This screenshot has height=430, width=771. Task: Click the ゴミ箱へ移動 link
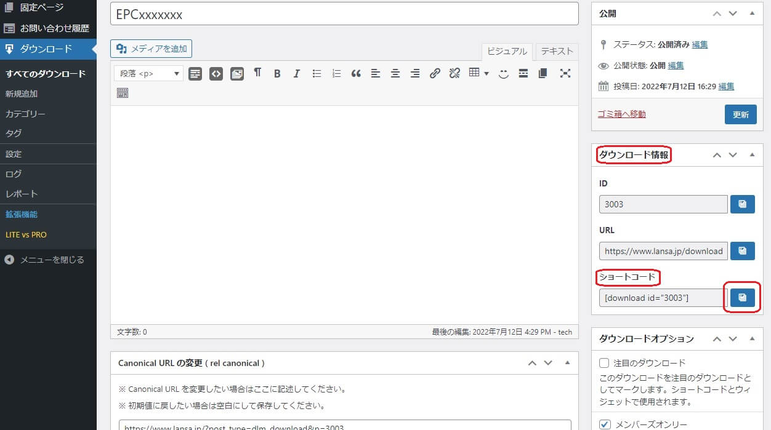[622, 114]
